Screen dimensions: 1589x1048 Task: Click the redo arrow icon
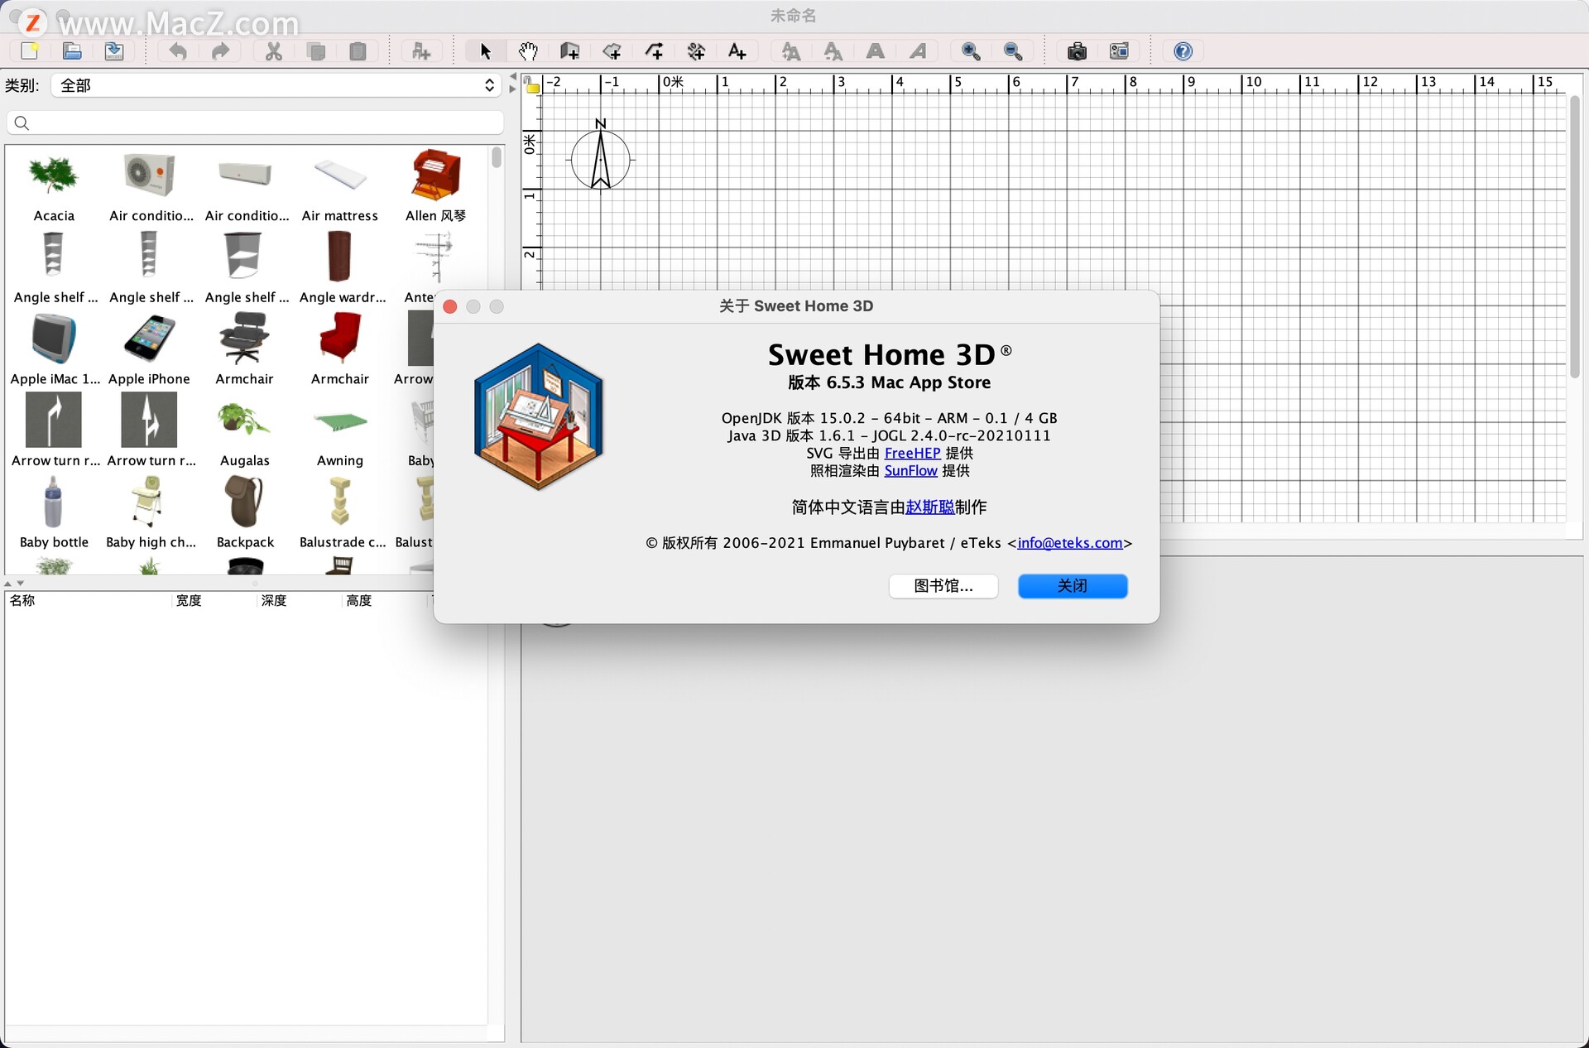pyautogui.click(x=221, y=51)
